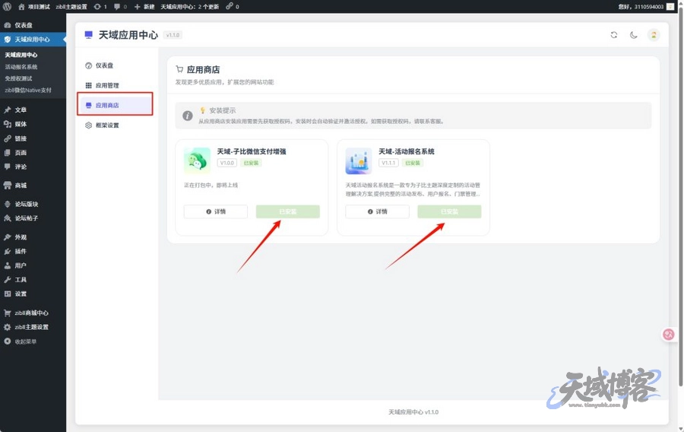Screen dimensions: 684x432
Task: Open 详情 for 子比微信支付增强
Action: 216,211
